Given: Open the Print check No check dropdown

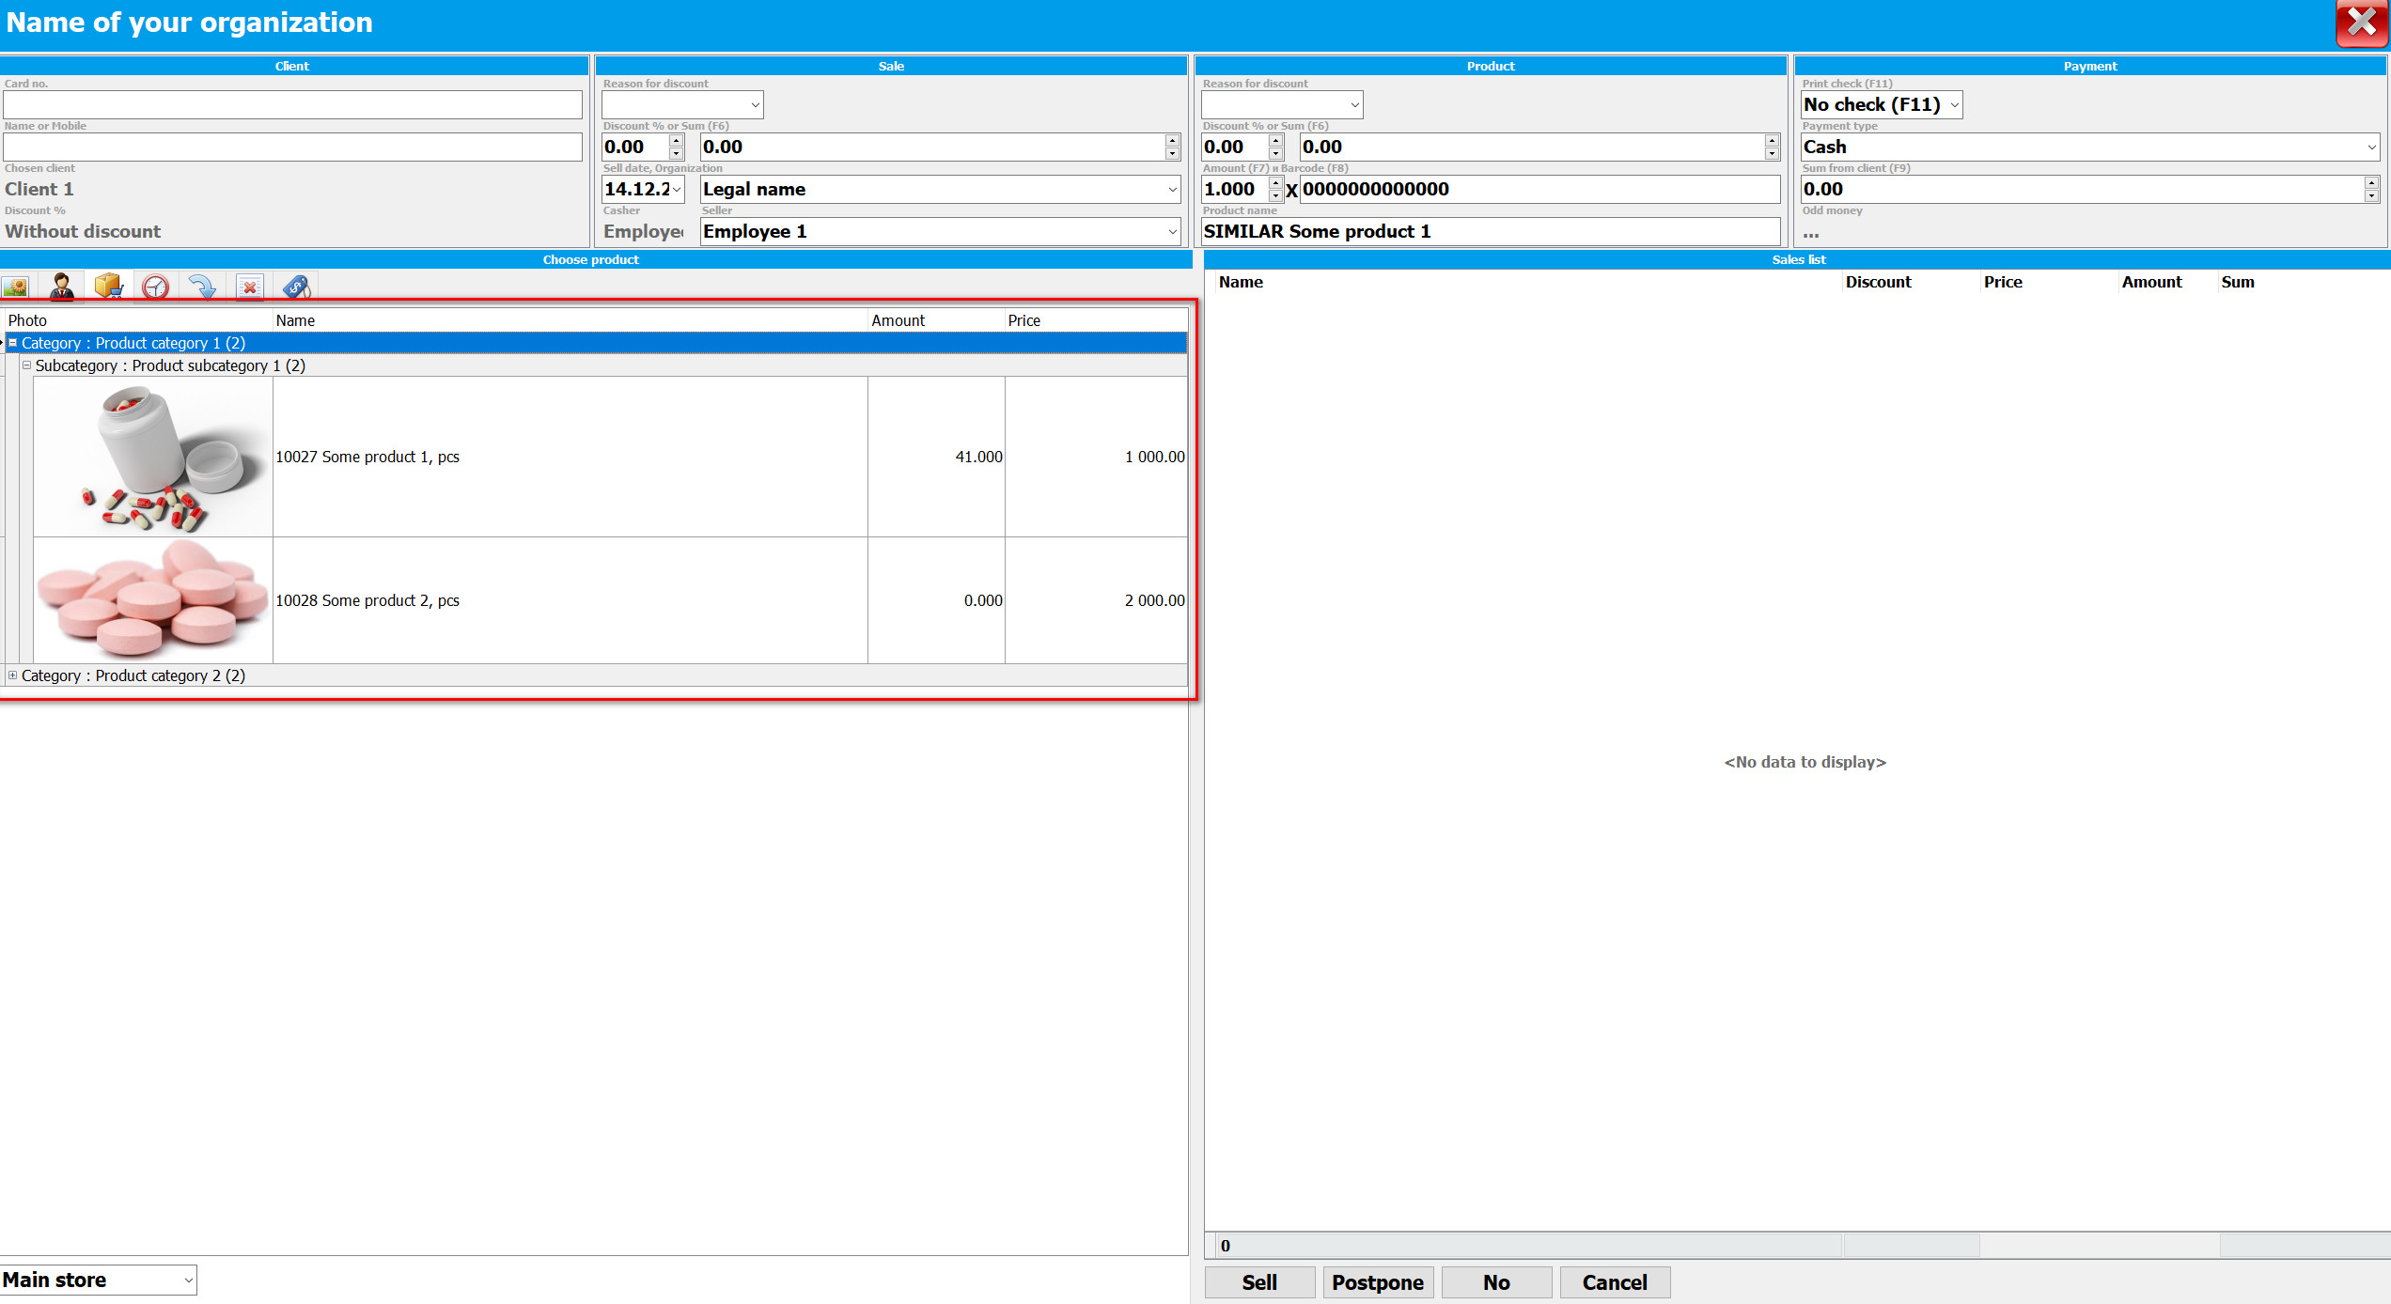Looking at the screenshot, I should (x=1954, y=104).
